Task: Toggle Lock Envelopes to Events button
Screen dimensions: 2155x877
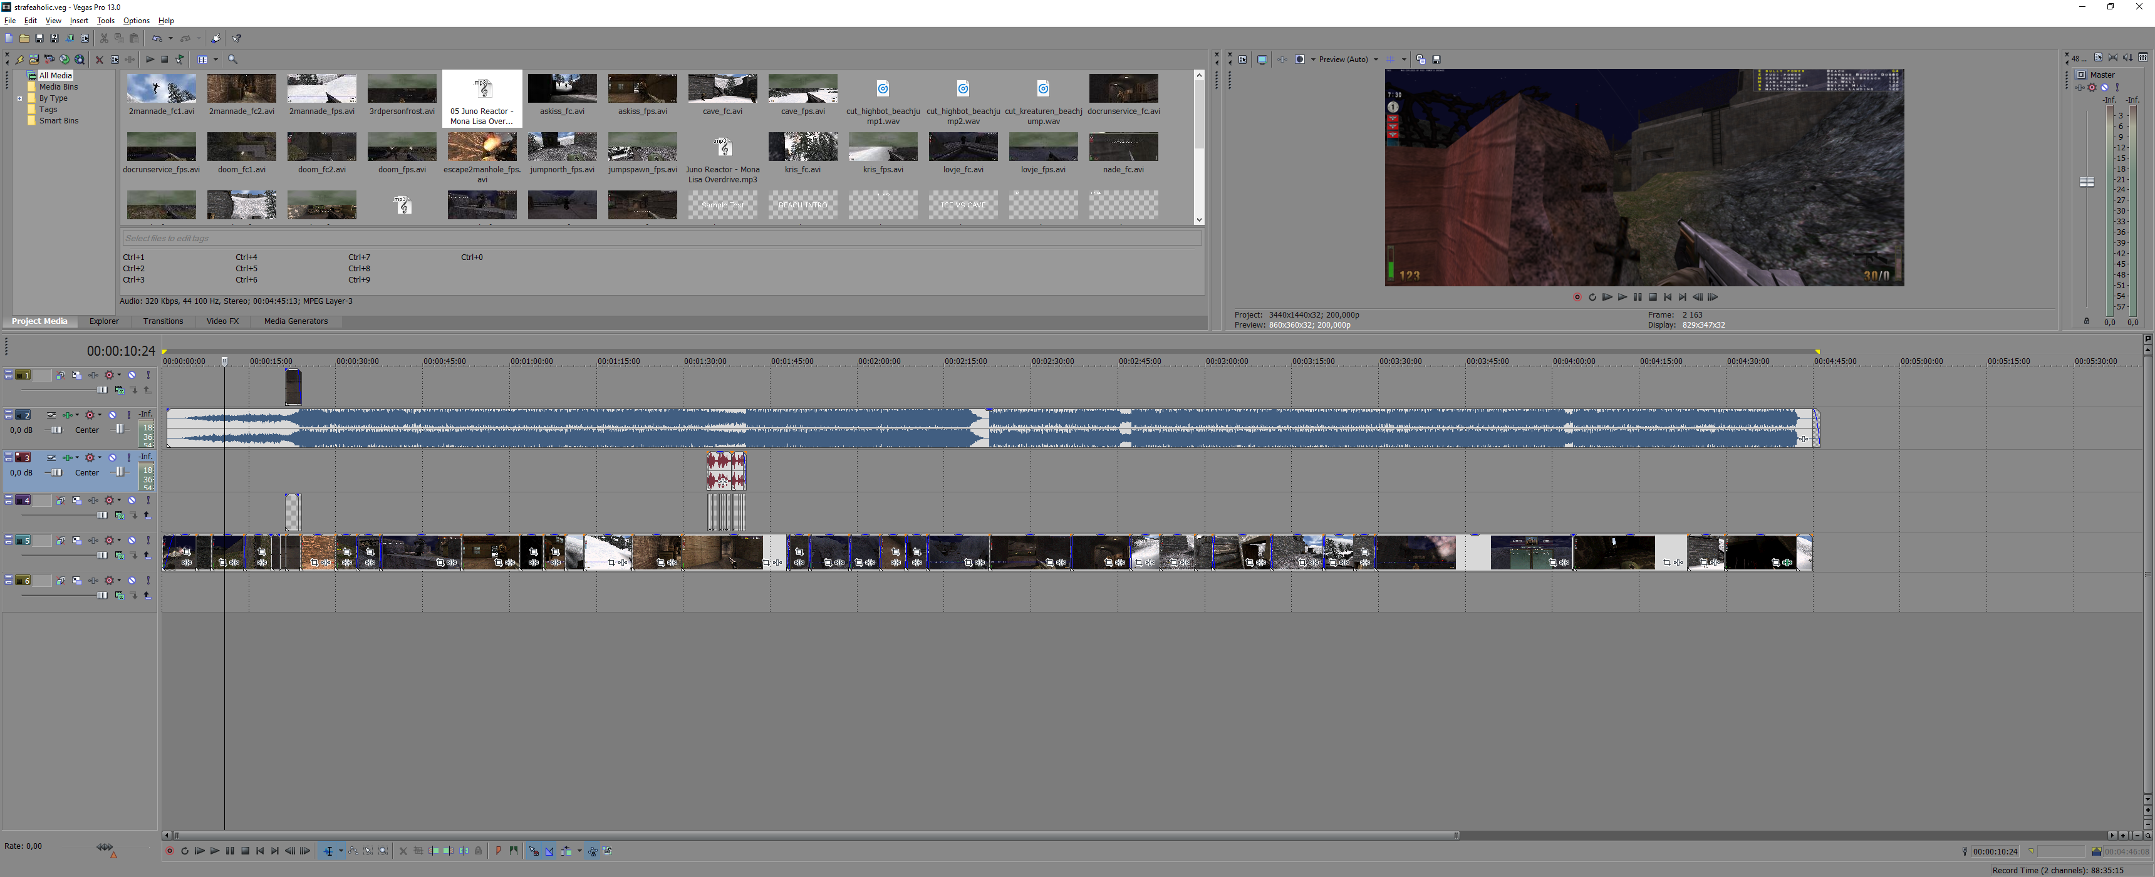Action: pos(593,851)
